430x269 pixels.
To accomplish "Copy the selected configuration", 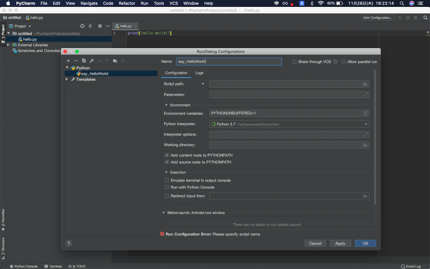I will pos(84,61).
